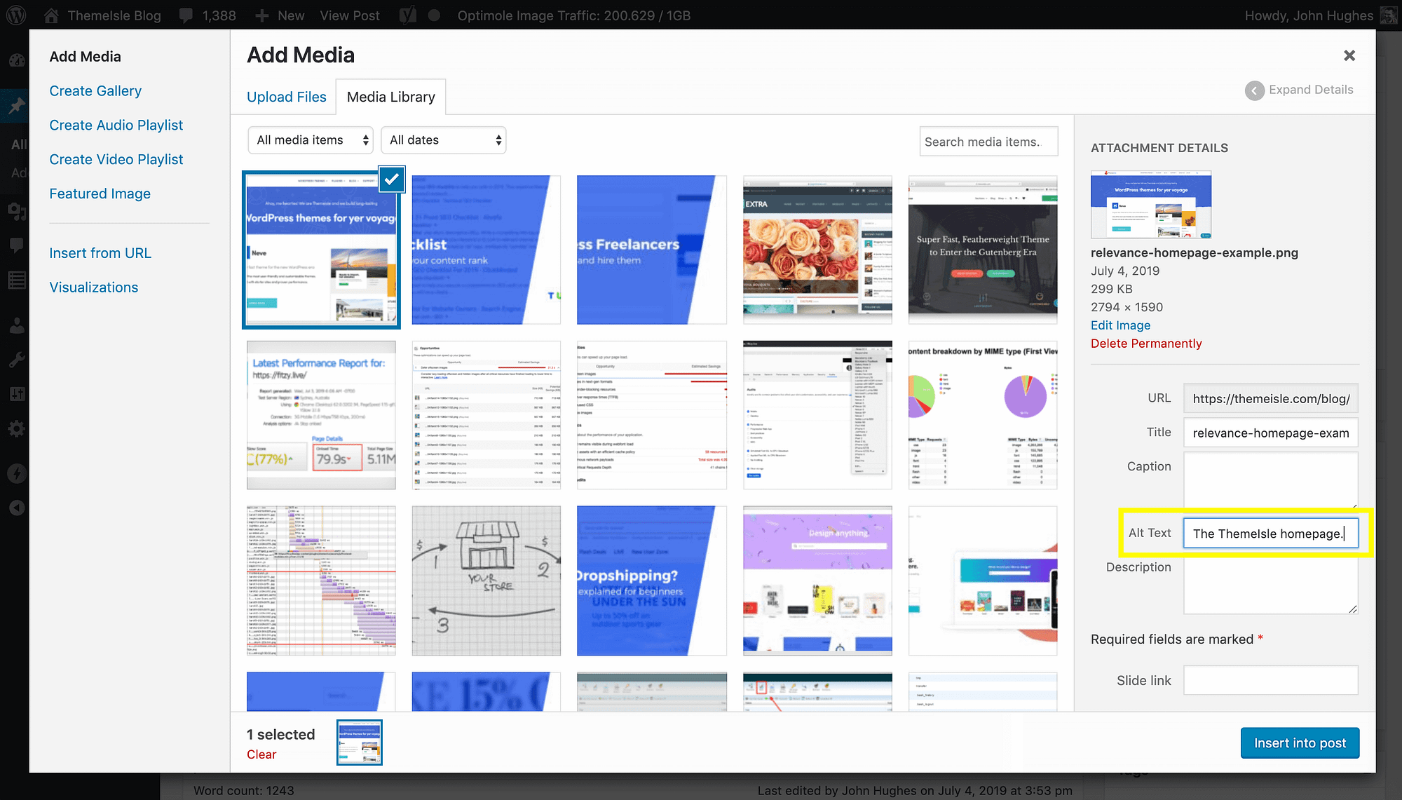Screen dimensions: 1402x800
Task: Open the 'All media items' filter dropdown
Action: point(310,140)
